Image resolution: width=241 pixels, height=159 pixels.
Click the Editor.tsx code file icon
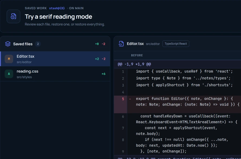point(121,44)
